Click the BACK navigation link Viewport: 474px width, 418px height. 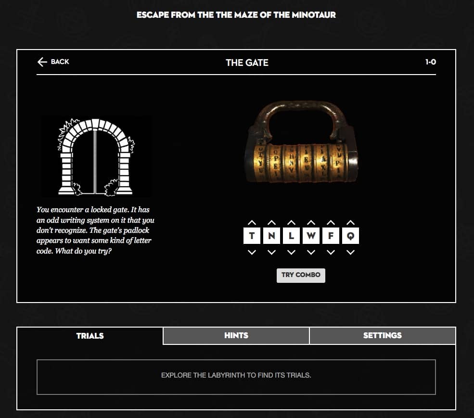pyautogui.click(x=52, y=62)
